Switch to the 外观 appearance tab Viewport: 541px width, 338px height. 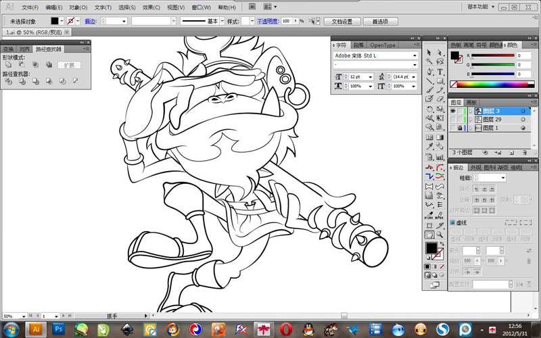tap(475, 168)
